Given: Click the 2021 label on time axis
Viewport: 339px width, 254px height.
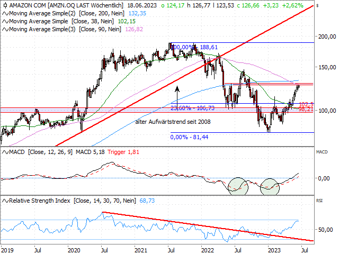Looking at the screenshot, I should 141,250.
